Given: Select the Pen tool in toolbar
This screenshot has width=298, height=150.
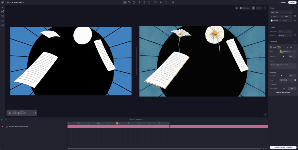Looking at the screenshot, I should (x=129, y=2).
